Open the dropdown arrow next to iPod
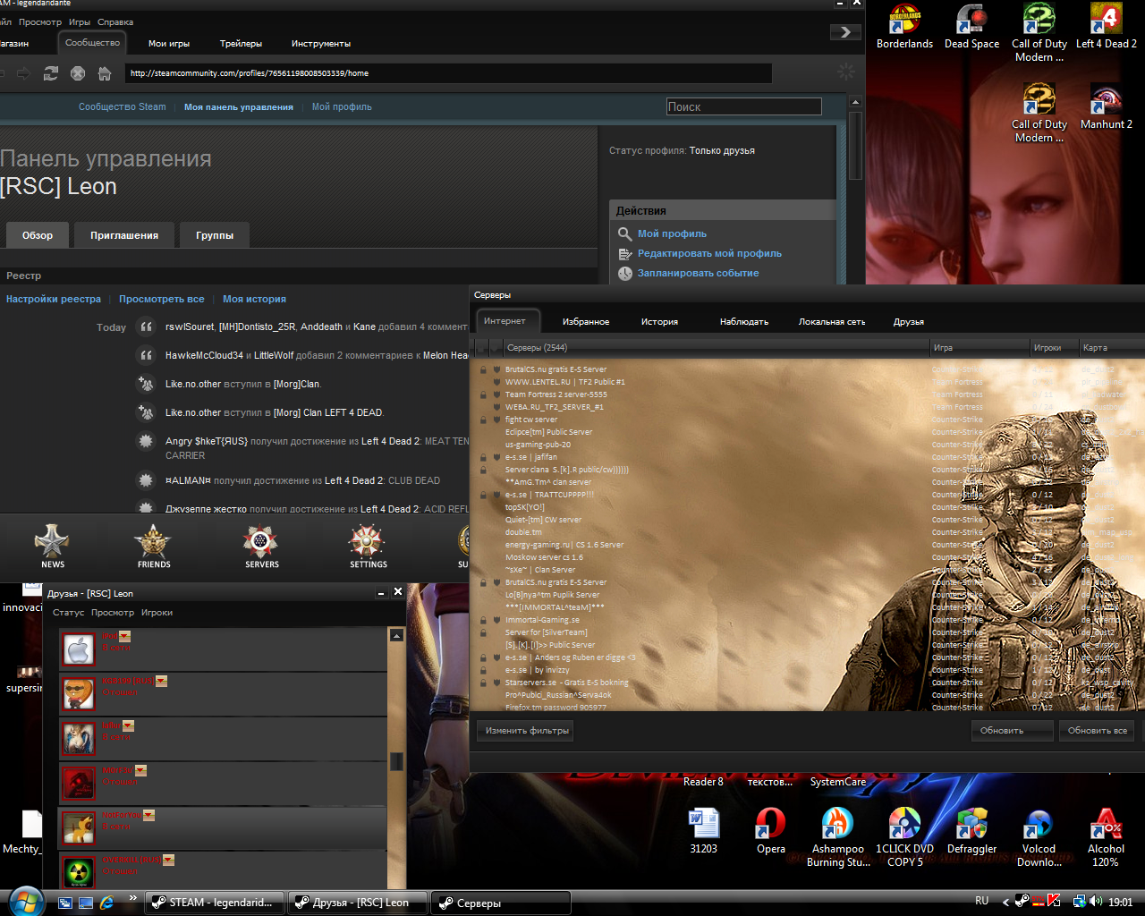 coord(124,636)
